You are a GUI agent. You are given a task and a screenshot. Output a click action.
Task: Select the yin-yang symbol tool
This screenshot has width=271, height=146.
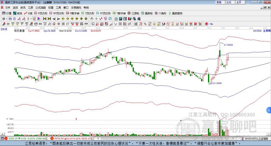point(207,24)
